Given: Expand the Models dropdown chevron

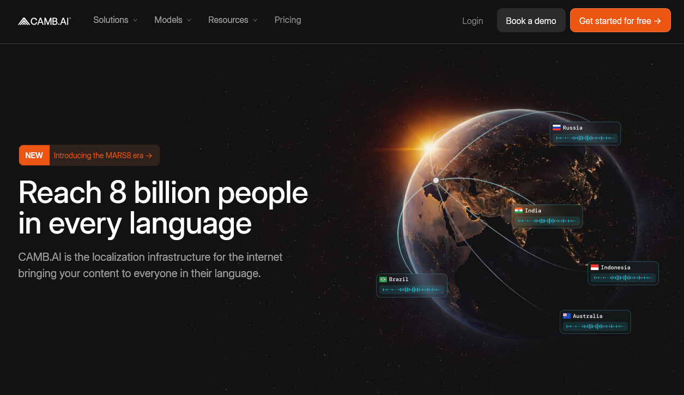Looking at the screenshot, I should tap(189, 20).
